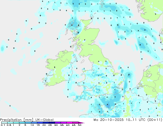Image resolution: width=163 pixels, height=126 pixels.
Task: Select the legend swatch between 35 and 40
Action: (x=64, y=123)
